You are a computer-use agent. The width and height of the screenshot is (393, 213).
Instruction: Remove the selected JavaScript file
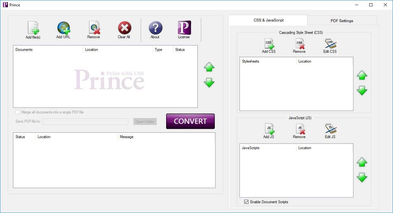(299, 129)
